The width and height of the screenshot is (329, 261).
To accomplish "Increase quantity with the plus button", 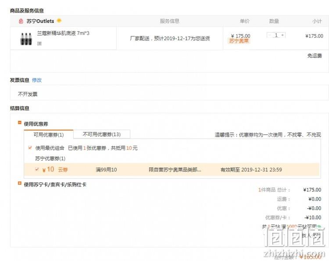I will coord(283,35).
